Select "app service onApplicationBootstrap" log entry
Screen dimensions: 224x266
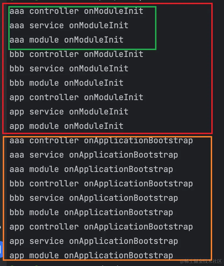click(x=94, y=241)
